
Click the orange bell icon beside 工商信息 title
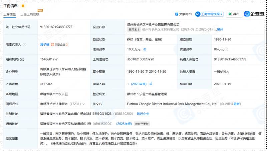tap(23, 6)
